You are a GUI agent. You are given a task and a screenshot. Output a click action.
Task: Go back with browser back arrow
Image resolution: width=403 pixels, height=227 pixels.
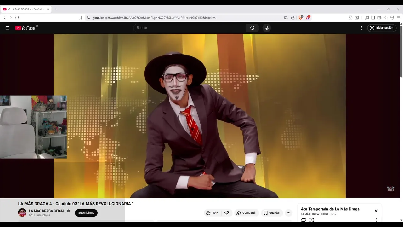4,18
